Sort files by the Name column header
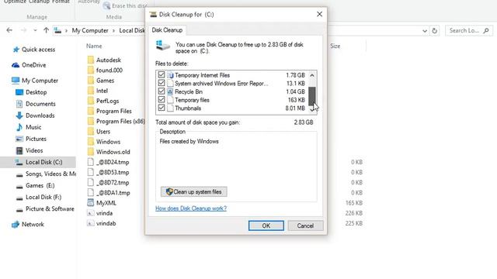 pyautogui.click(x=94, y=46)
